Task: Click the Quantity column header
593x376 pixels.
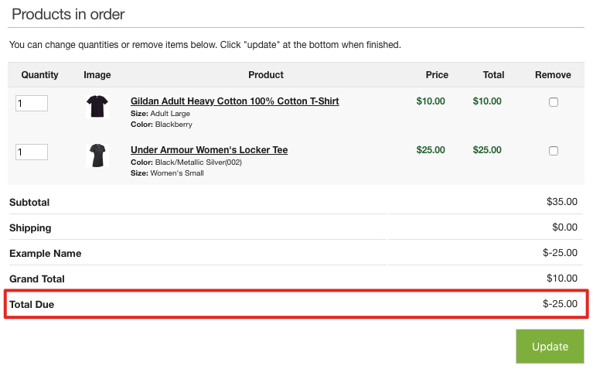Action: point(39,75)
